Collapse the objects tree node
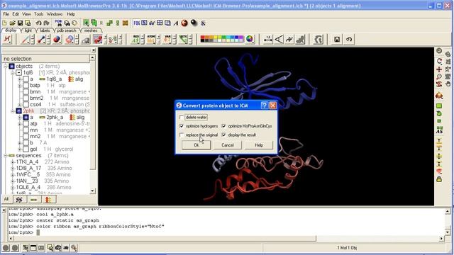Viewport: 454px width, 255px height. [6, 66]
